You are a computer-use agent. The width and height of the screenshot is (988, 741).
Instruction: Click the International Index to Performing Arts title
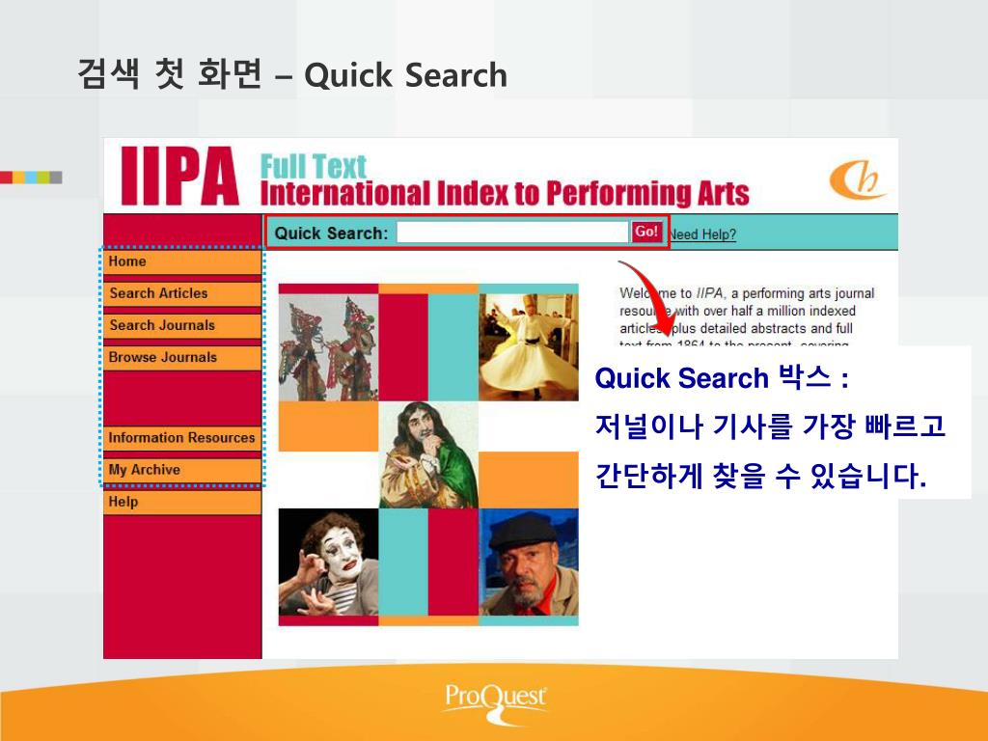pyautogui.click(x=504, y=193)
